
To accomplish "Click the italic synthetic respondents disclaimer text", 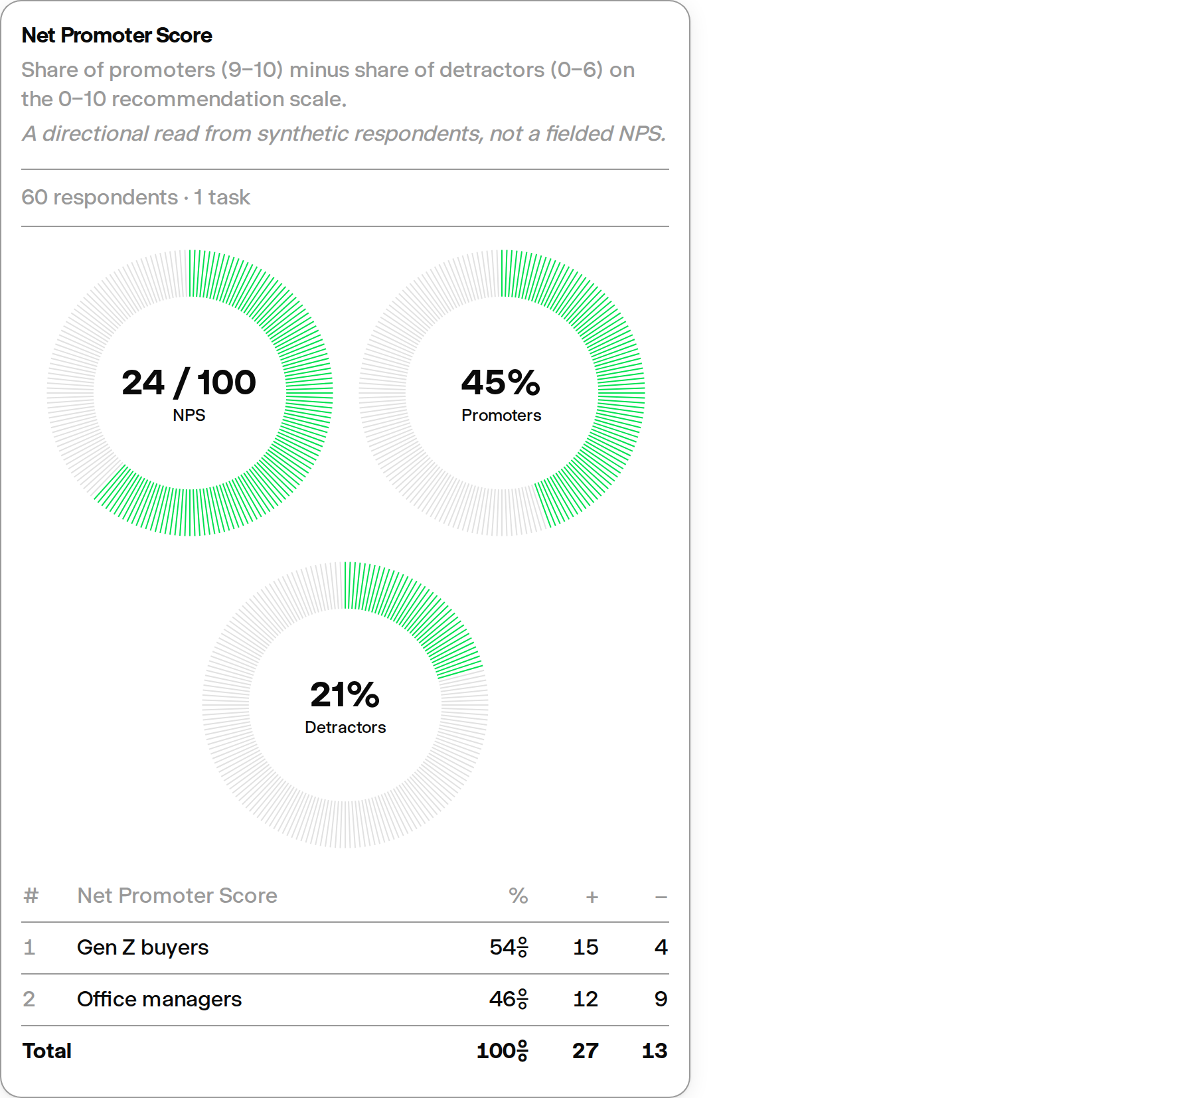I will click(x=344, y=133).
